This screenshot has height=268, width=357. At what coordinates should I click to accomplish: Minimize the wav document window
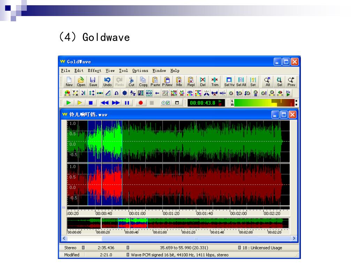tap(275, 114)
